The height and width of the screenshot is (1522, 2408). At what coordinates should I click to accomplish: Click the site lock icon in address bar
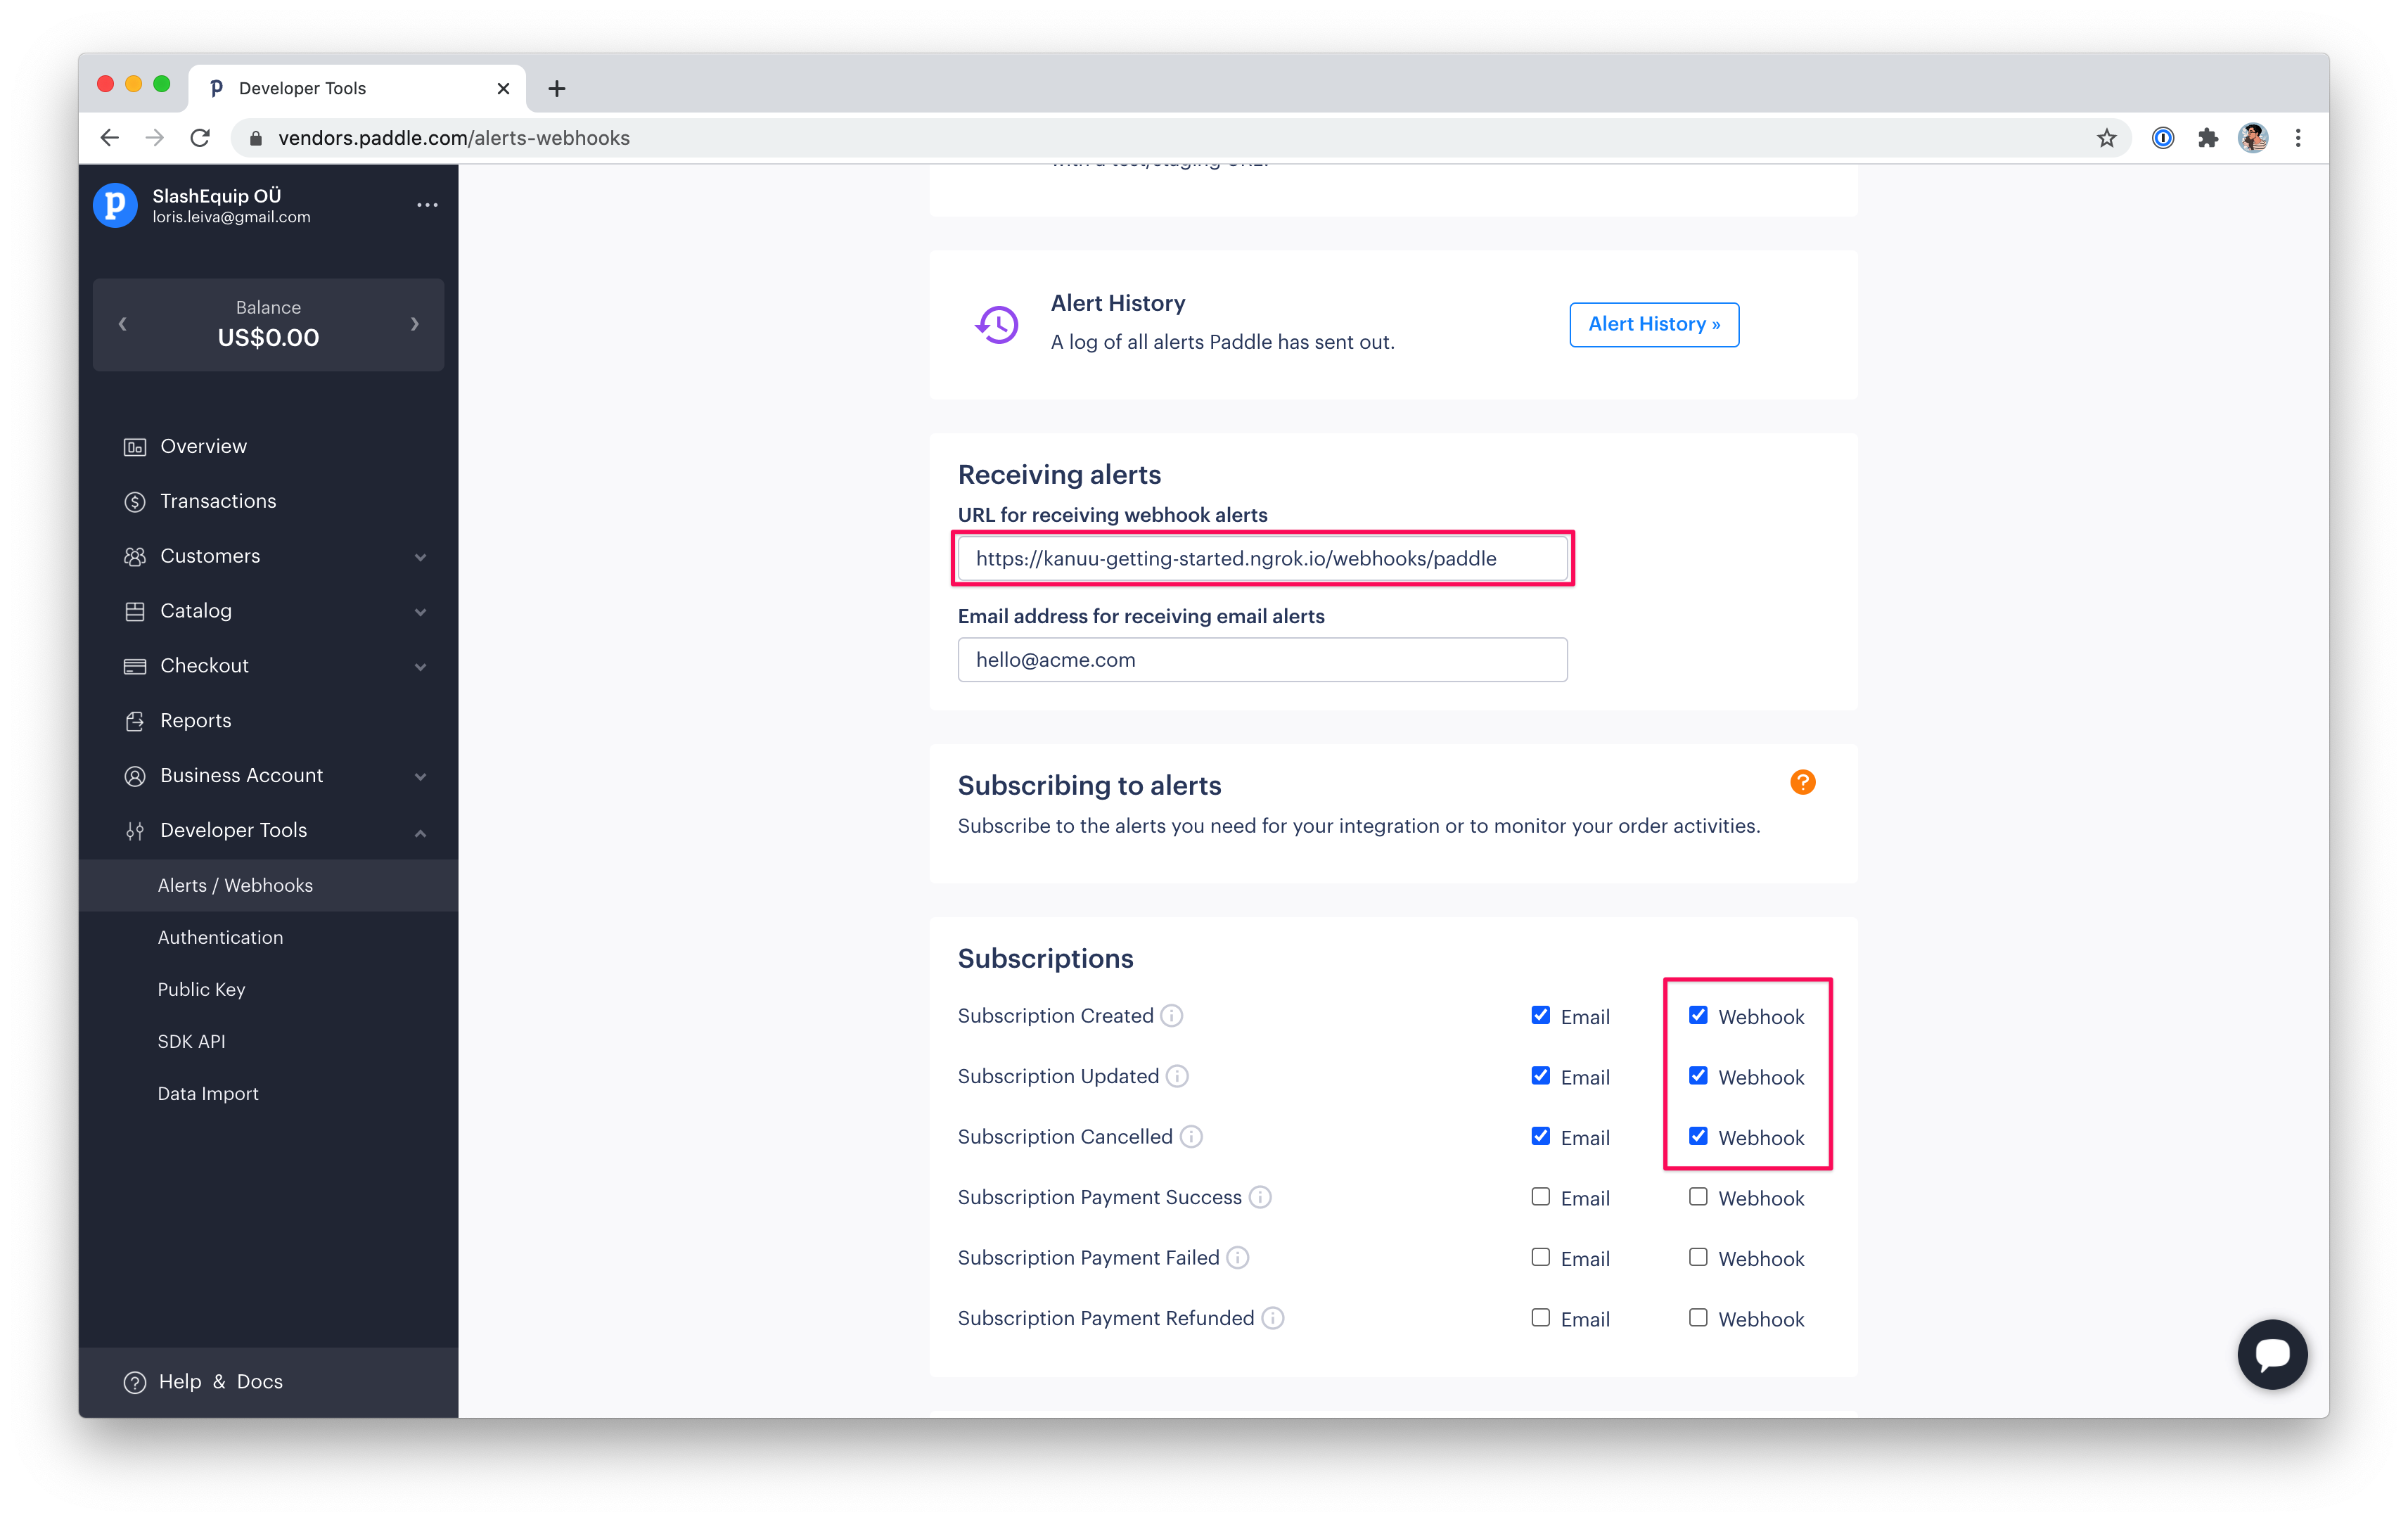click(x=256, y=138)
